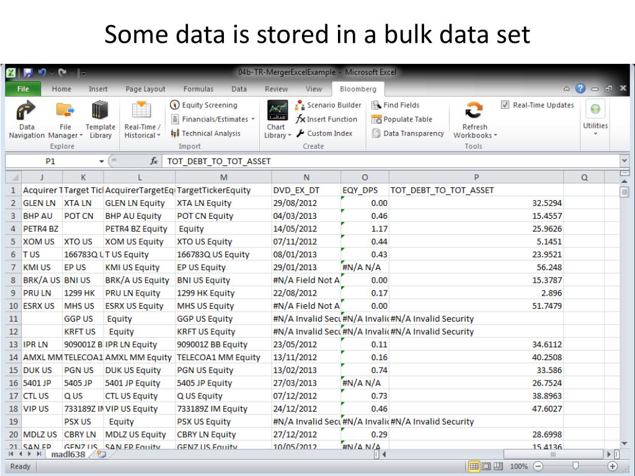Image resolution: width=635 pixels, height=476 pixels.
Task: Expand the formula bar
Action: (x=624, y=161)
